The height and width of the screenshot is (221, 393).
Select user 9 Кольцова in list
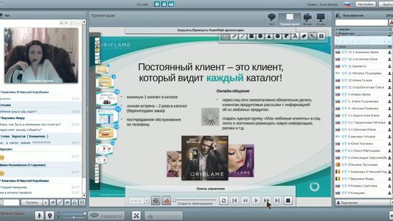363,193
